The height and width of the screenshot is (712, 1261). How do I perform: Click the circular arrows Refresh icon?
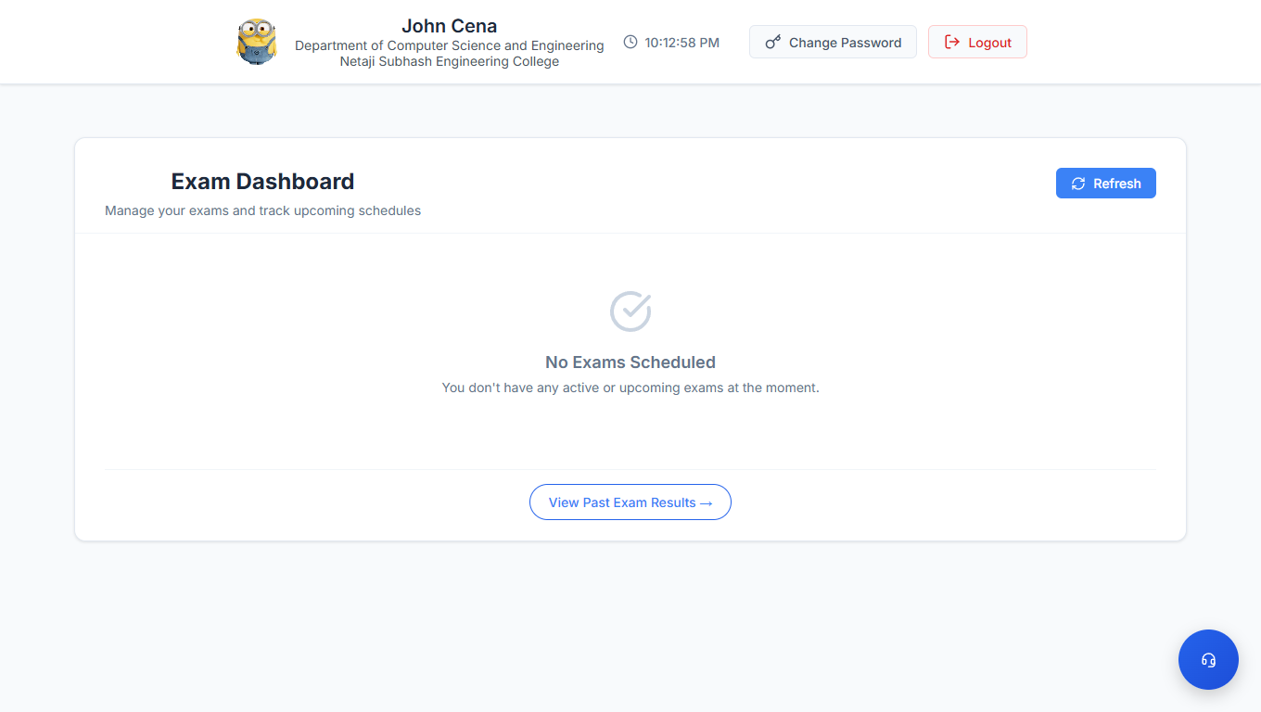1077,184
